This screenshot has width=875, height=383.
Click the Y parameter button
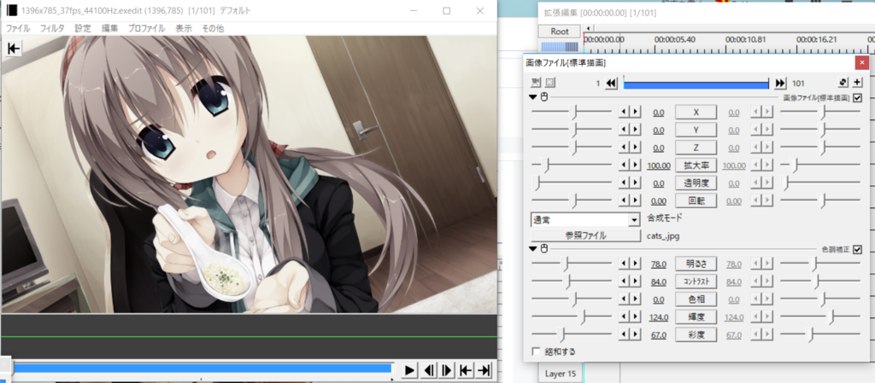tap(696, 131)
